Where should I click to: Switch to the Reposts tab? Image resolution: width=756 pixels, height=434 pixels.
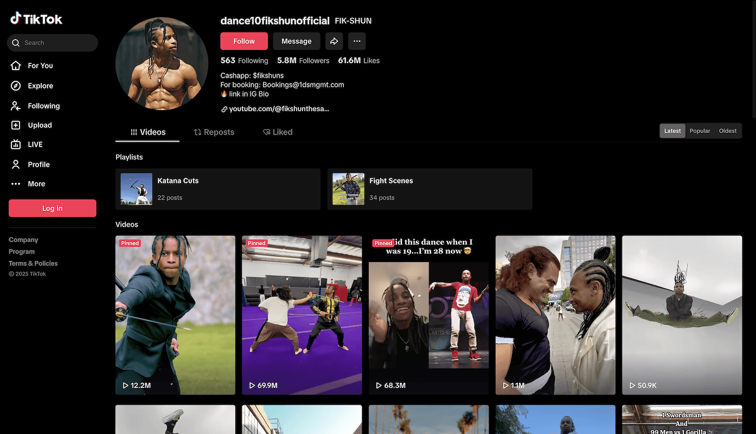click(214, 132)
